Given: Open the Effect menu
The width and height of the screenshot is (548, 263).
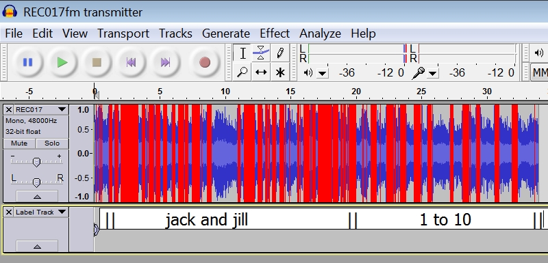Looking at the screenshot, I should point(275,33).
